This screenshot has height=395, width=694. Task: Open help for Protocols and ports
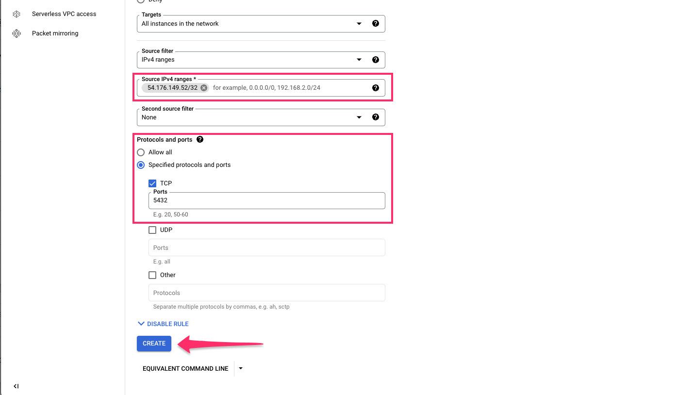click(x=200, y=139)
